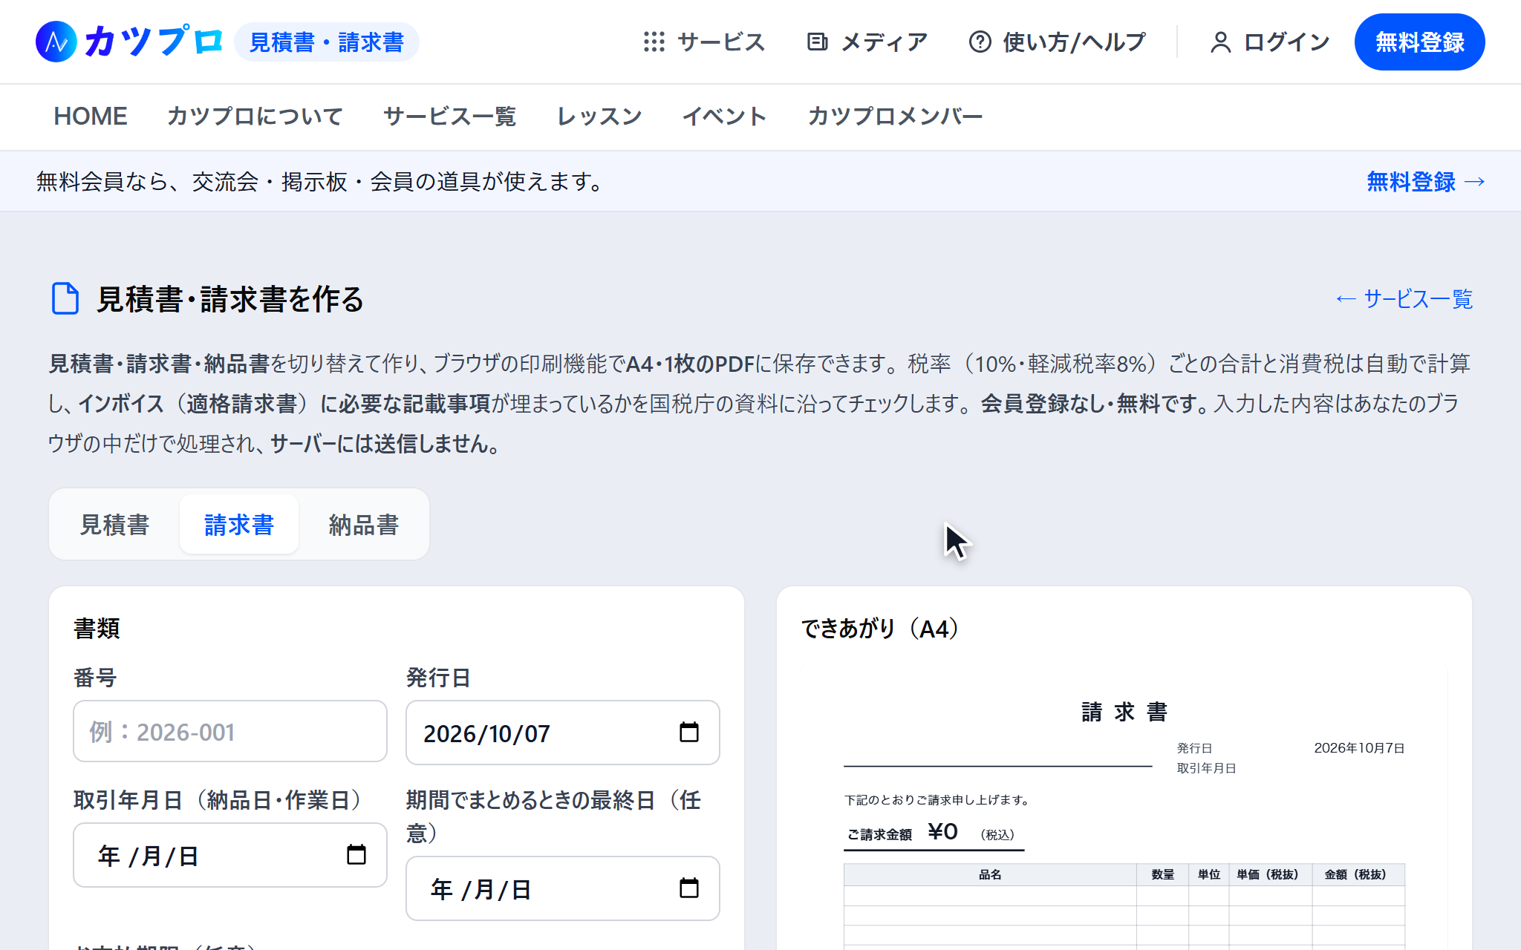
Task: Click the 書類 section heading
Action: point(97,629)
